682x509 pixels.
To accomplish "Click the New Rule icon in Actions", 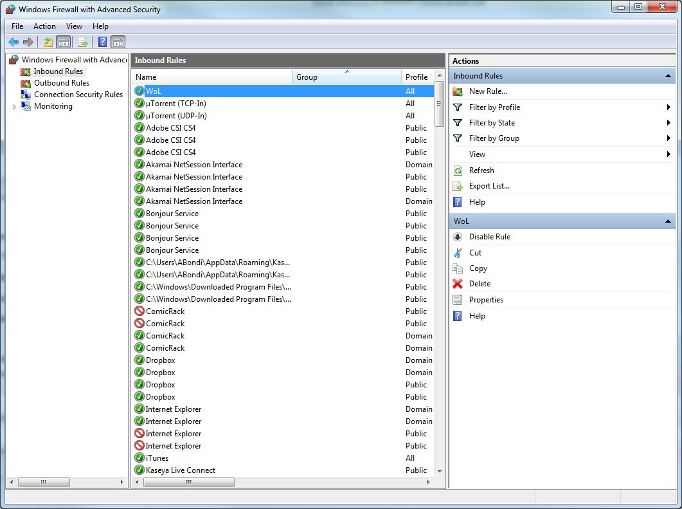I will click(x=458, y=91).
